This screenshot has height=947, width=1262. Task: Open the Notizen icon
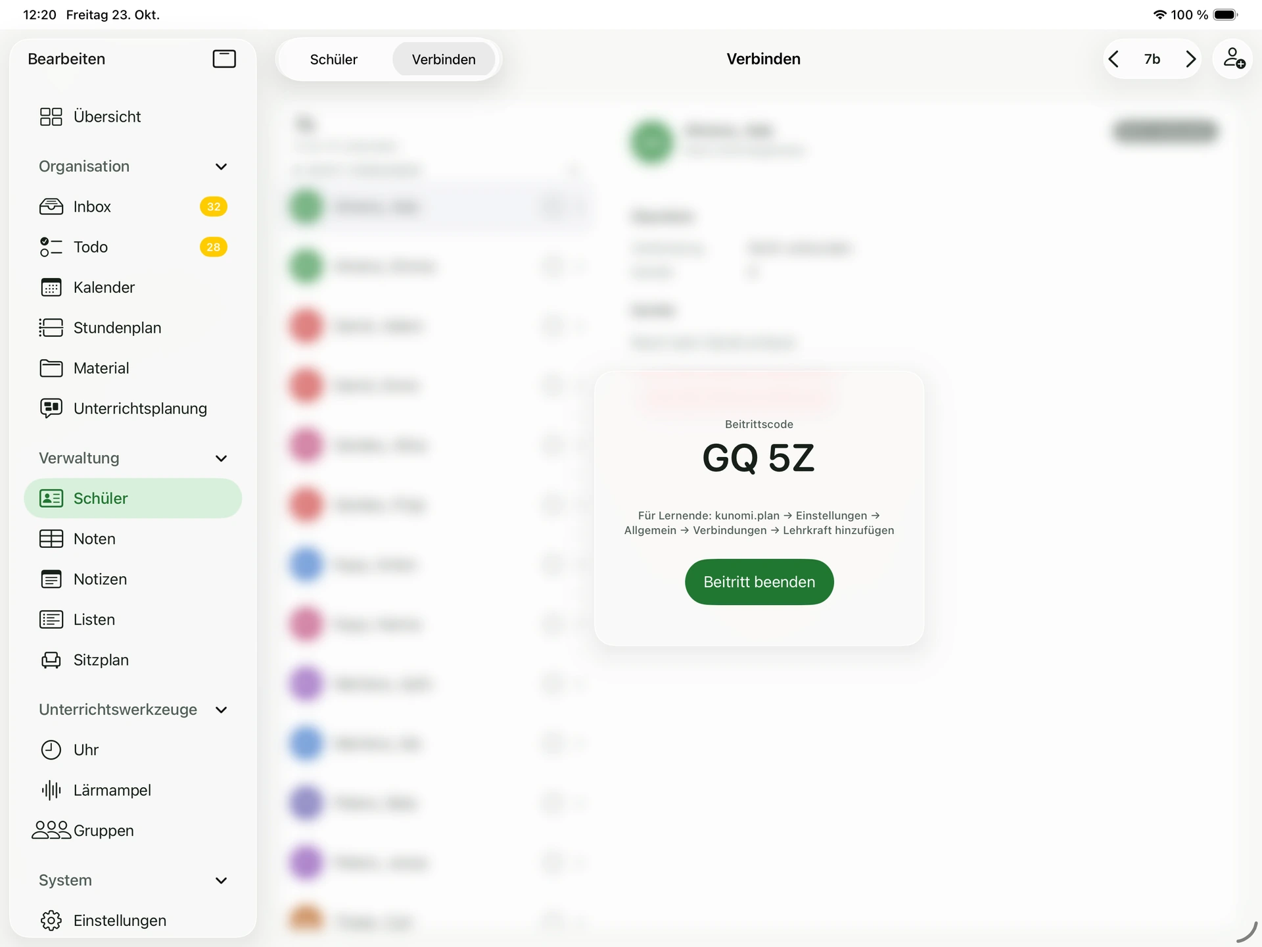tap(51, 579)
